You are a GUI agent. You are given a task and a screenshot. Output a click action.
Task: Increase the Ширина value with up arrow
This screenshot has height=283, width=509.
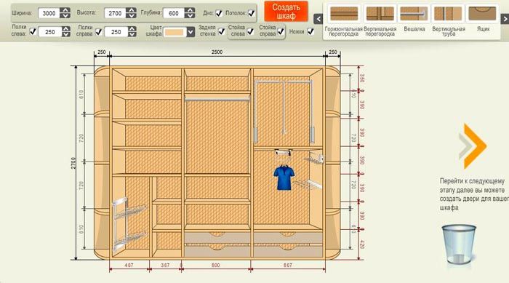coord(65,10)
